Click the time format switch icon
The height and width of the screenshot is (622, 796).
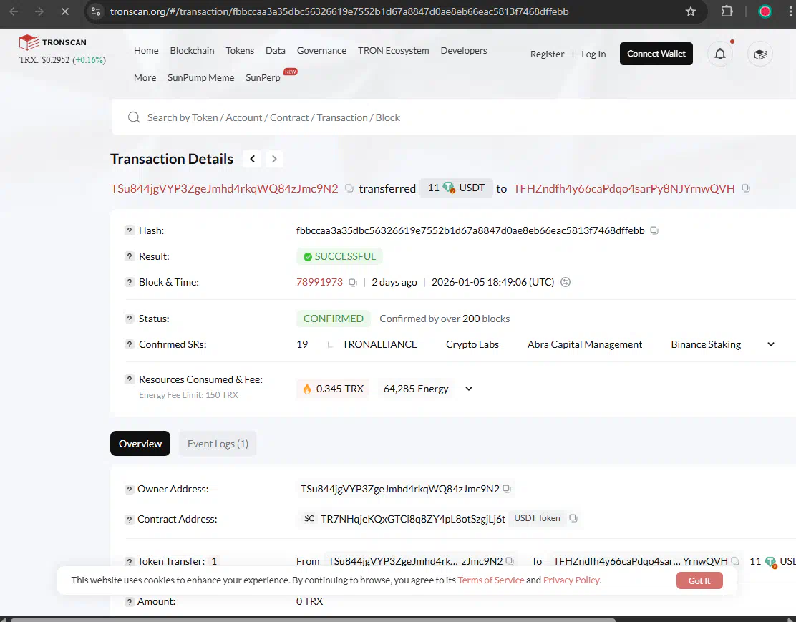[x=566, y=282]
